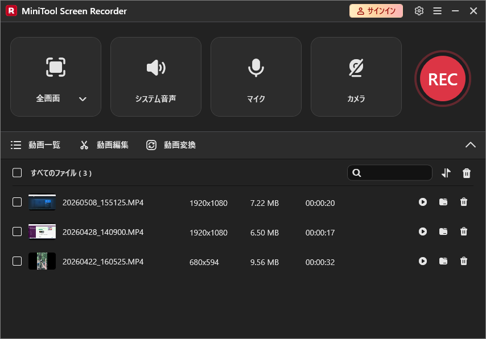Open settings with the gear icon

pos(419,11)
